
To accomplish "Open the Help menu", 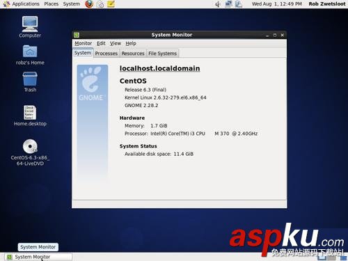I will 131,43.
